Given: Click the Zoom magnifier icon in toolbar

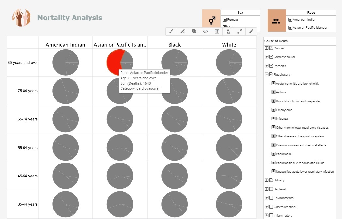Looking at the screenshot, I should [x=194, y=31].
